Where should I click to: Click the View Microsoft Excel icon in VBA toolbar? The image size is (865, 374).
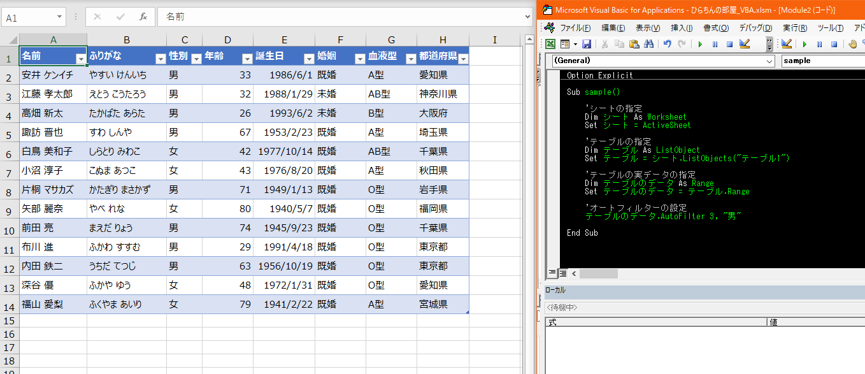(x=550, y=44)
